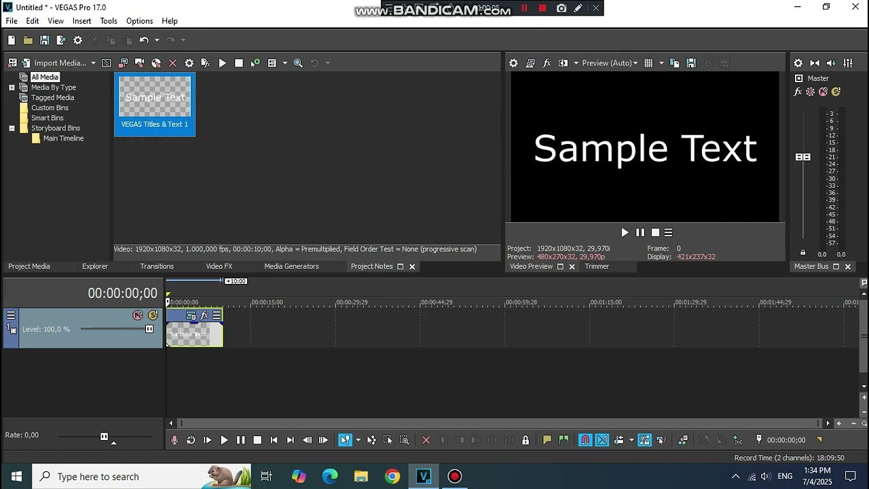
Task: Click the Media FX icon in Project Media toolbar
Action: [x=206, y=63]
